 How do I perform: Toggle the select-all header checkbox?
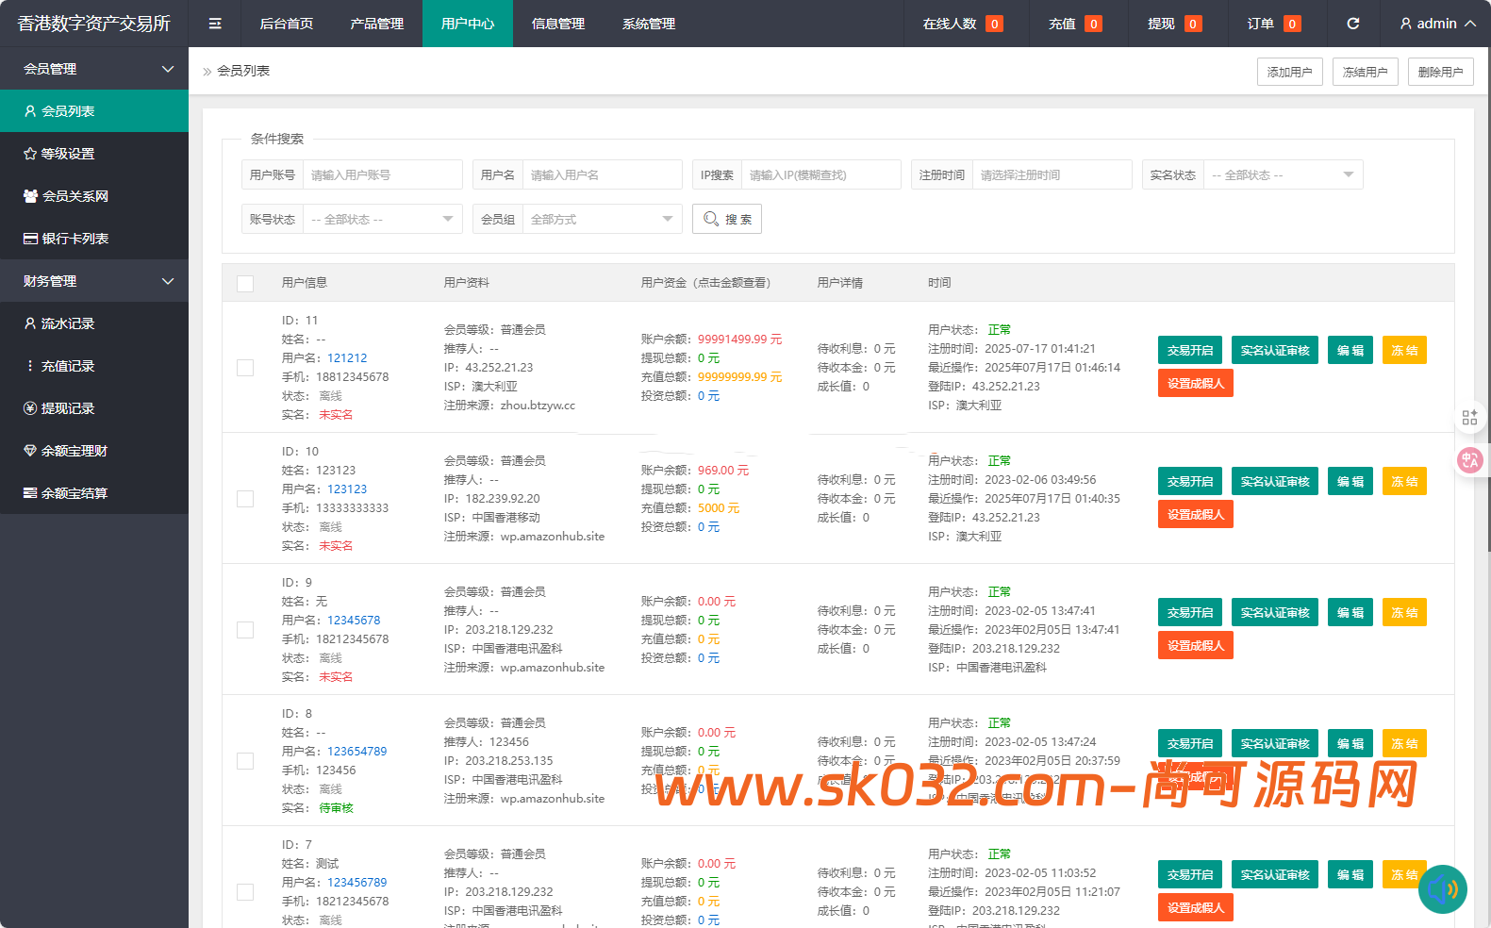pyautogui.click(x=245, y=284)
